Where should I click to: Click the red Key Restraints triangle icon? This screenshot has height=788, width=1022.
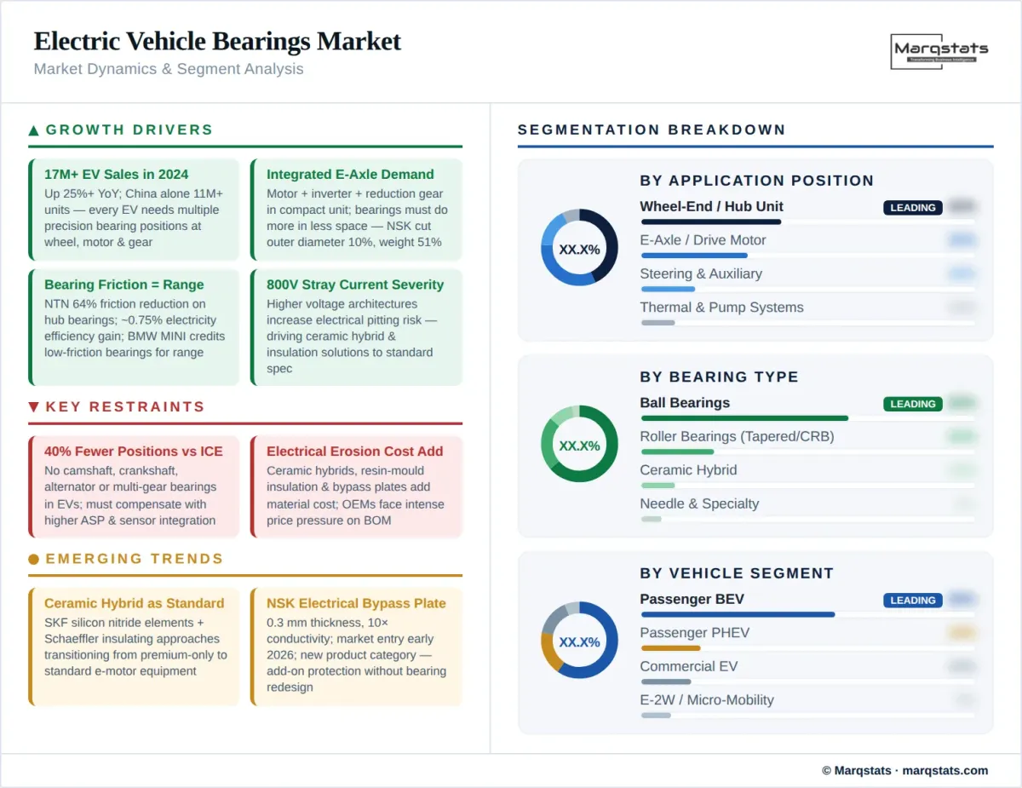[x=33, y=406]
